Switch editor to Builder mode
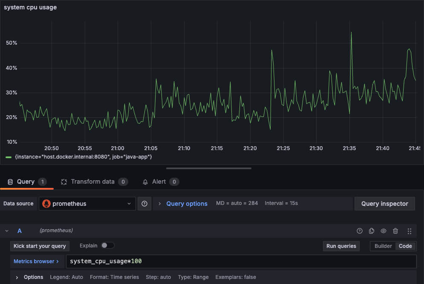The image size is (424, 284). tap(383, 246)
